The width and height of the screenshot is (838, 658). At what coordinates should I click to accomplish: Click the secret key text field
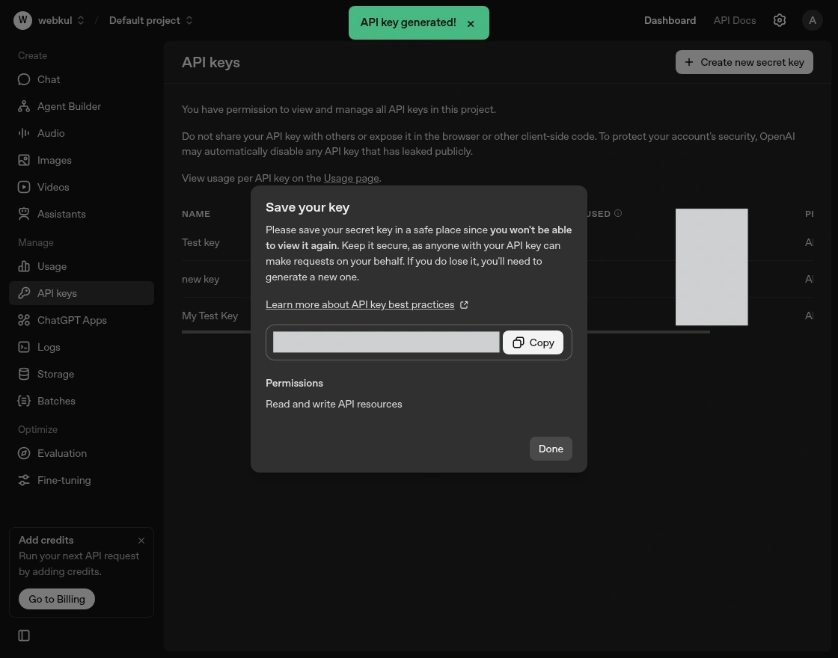point(386,342)
